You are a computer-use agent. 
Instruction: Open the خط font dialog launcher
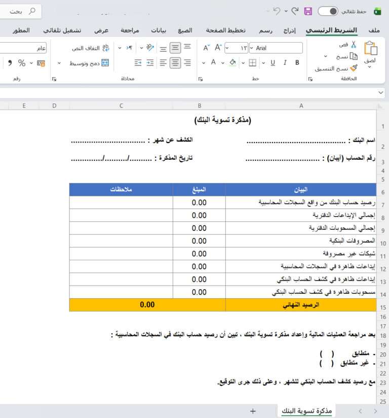(x=201, y=79)
